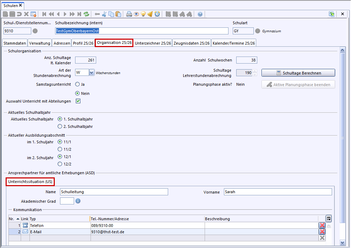Image resolution: width=351 pixels, height=248 pixels.
Task: Click the green refresh arrows toolbar icon
Action: pos(86,14)
